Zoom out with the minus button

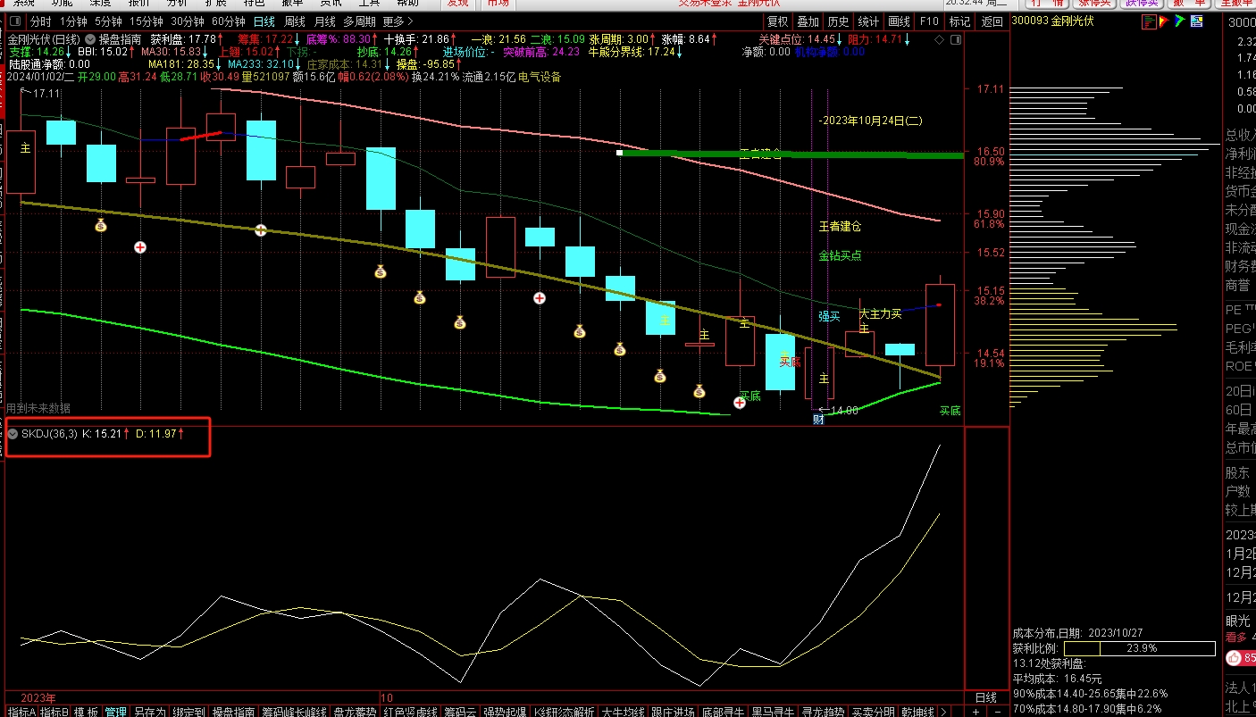coord(998,712)
